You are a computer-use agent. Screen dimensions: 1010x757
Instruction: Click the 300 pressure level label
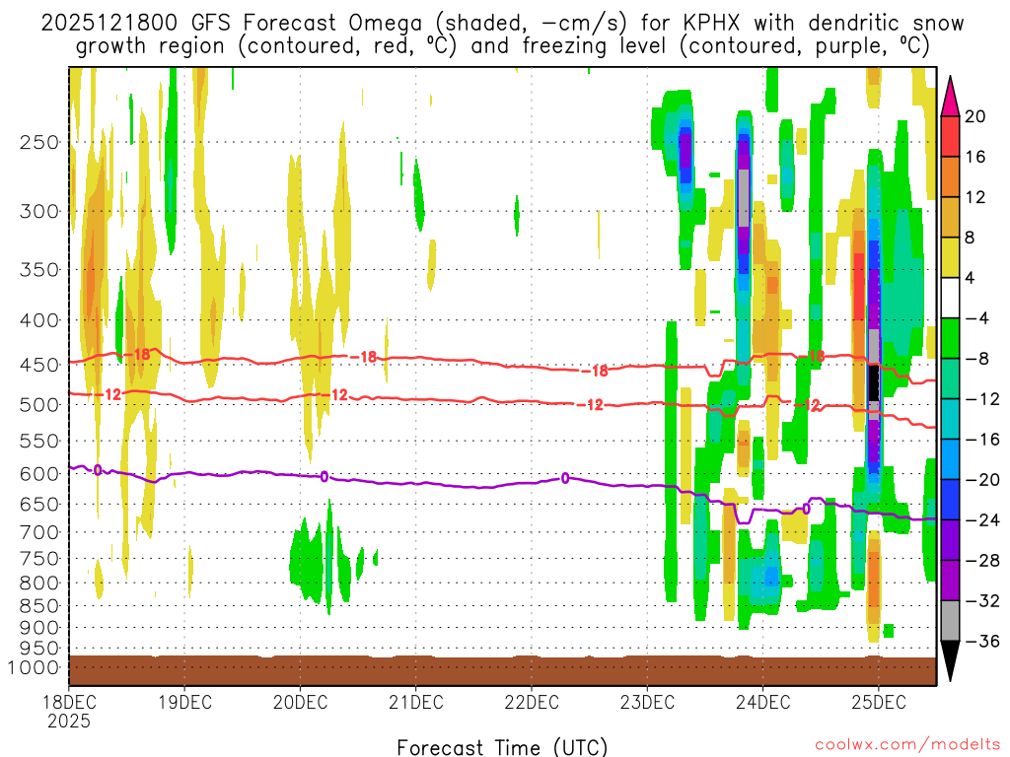[39, 211]
